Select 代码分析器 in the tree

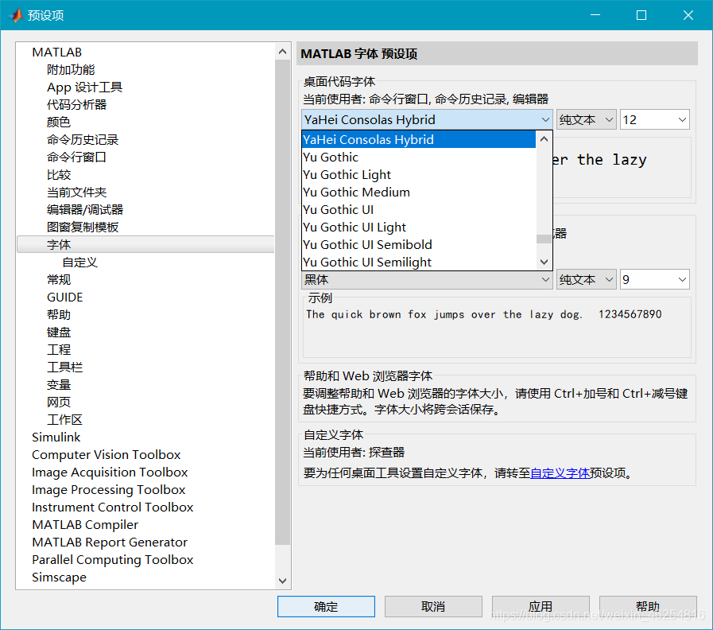[x=76, y=105]
